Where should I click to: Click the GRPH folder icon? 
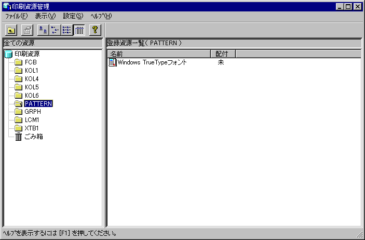(x=18, y=112)
